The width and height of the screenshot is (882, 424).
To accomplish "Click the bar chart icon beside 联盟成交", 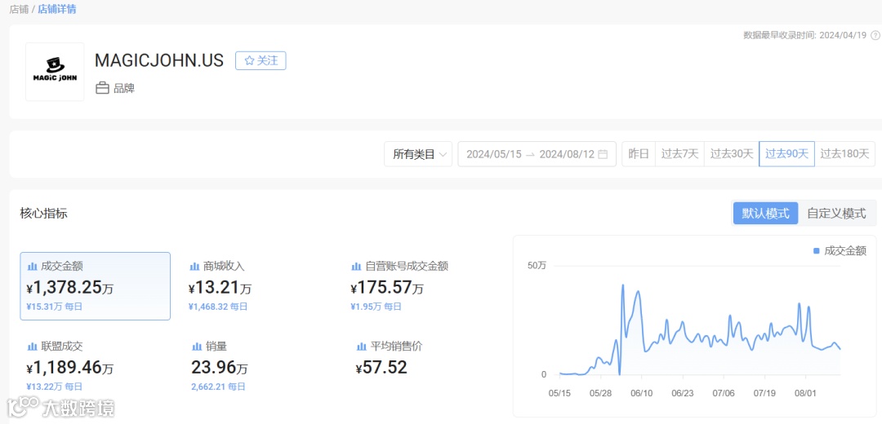I will [32, 347].
